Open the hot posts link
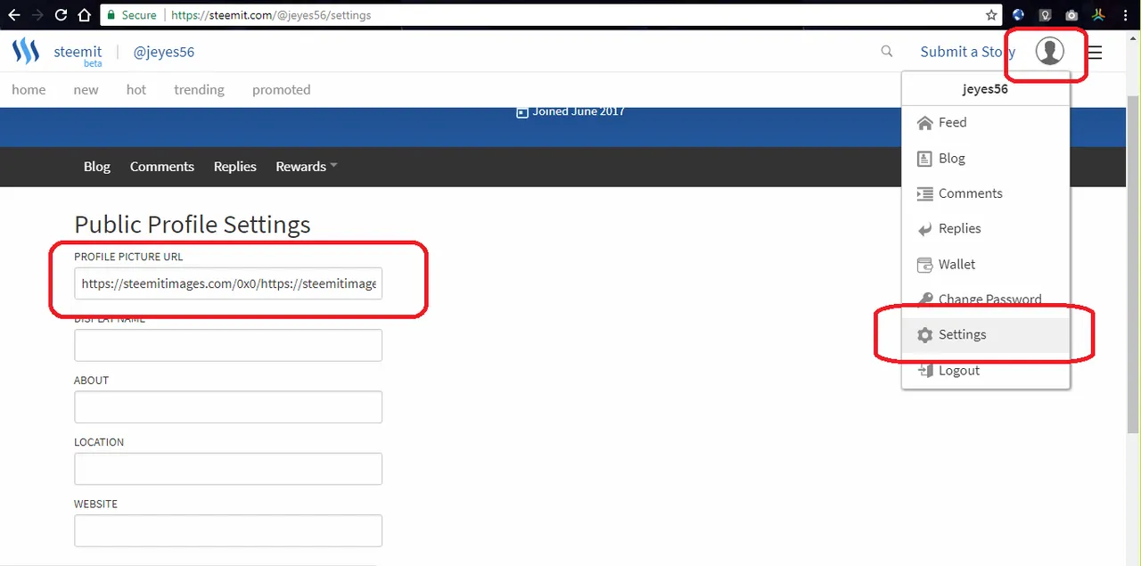 point(136,89)
